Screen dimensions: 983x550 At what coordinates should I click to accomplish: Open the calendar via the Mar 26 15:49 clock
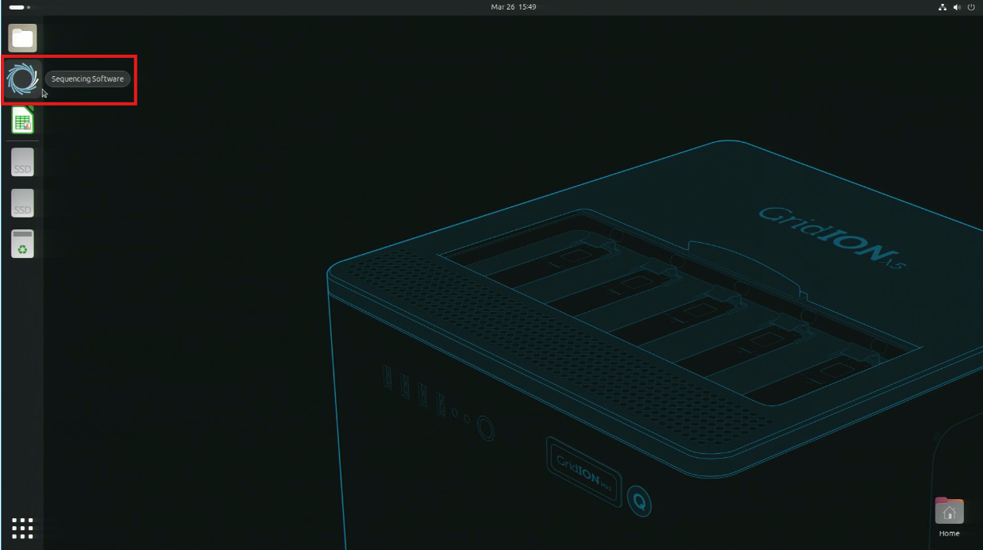tap(514, 7)
